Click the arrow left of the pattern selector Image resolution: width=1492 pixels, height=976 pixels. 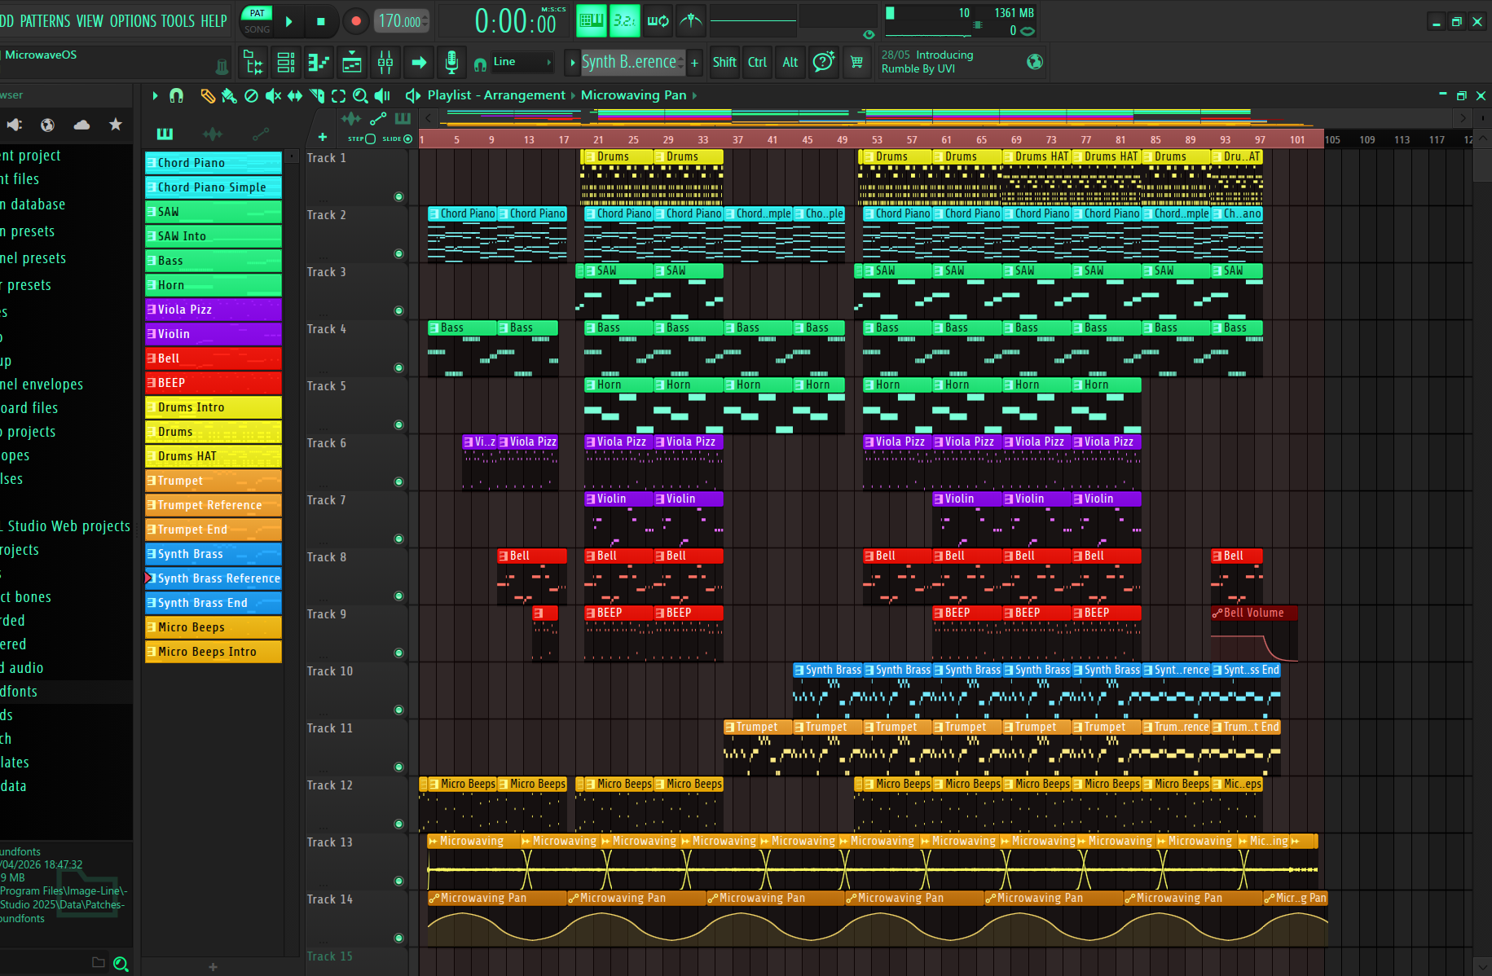coord(573,62)
